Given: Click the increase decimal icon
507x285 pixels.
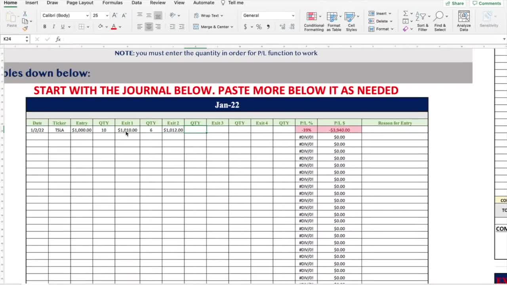Looking at the screenshot, I should coord(282,27).
